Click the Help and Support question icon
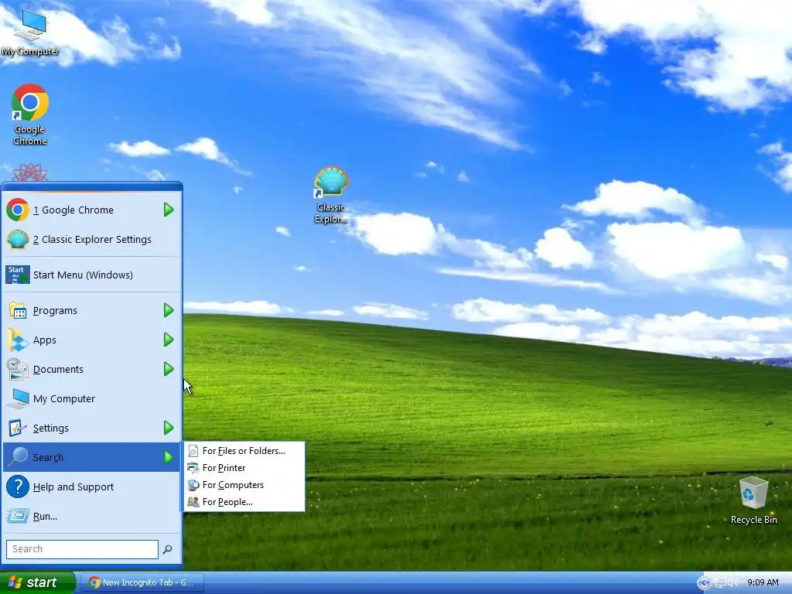792x594 pixels. tap(18, 487)
